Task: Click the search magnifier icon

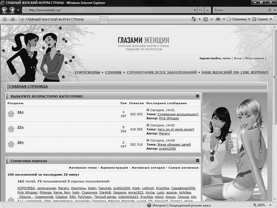Action: tap(269, 10)
